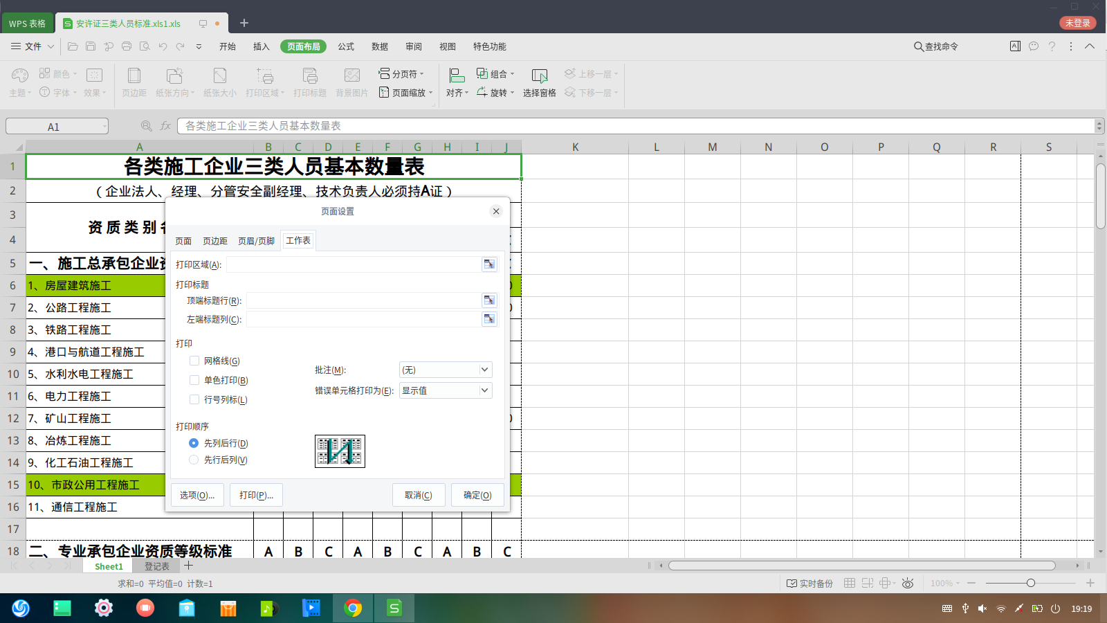Image resolution: width=1107 pixels, height=623 pixels.
Task: Switch to the Page (页面) tab in dialog
Action: coord(183,241)
